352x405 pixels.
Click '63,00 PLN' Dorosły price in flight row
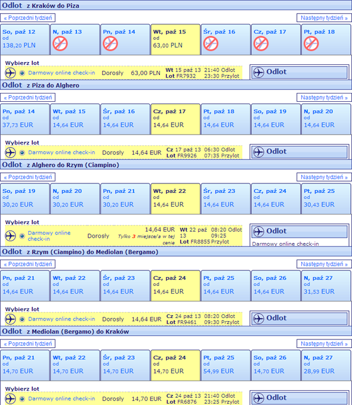[146, 73]
